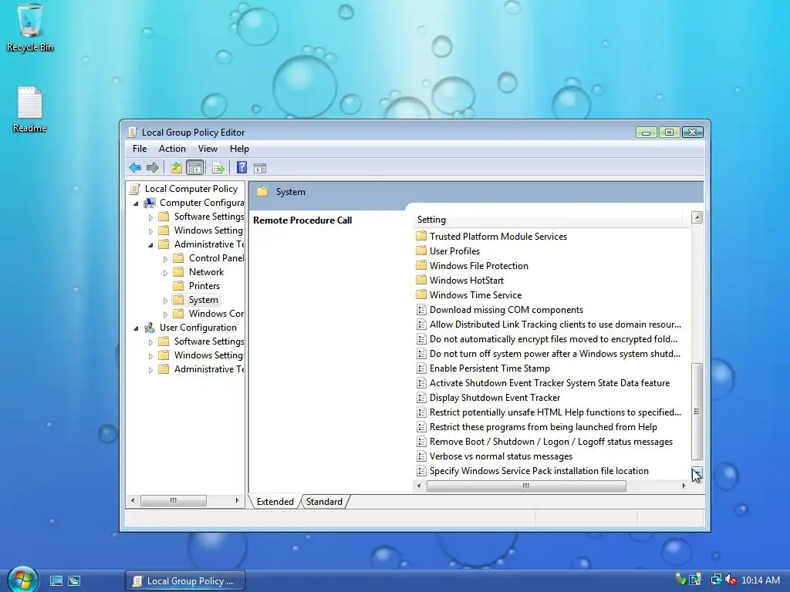Click the User Profiles folder icon

(421, 251)
